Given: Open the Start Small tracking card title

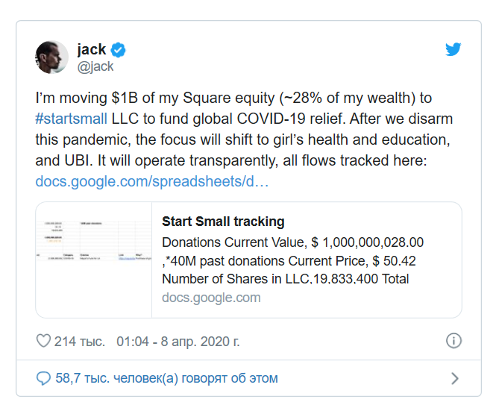Looking at the screenshot, I should [223, 222].
